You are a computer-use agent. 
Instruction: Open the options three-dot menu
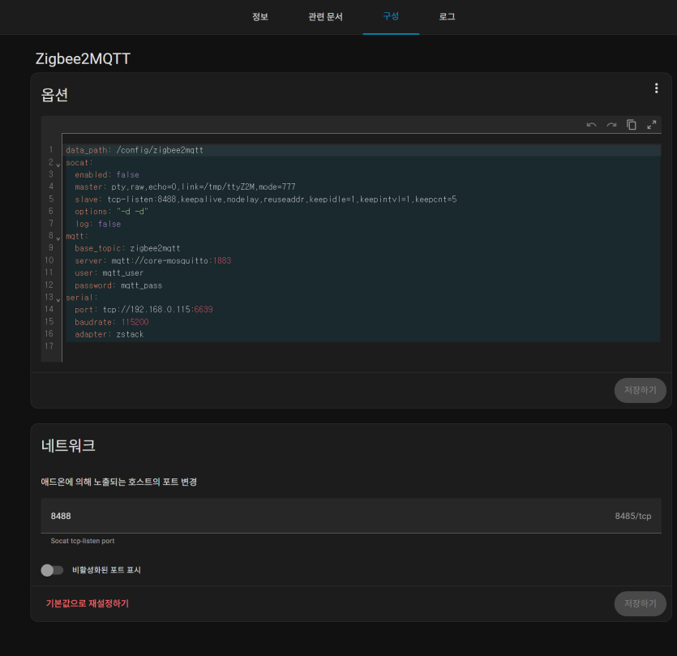[656, 88]
